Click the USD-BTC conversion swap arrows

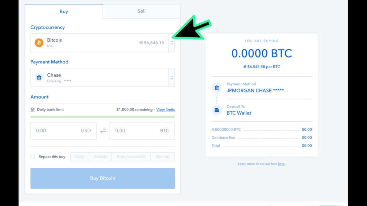click(x=102, y=131)
